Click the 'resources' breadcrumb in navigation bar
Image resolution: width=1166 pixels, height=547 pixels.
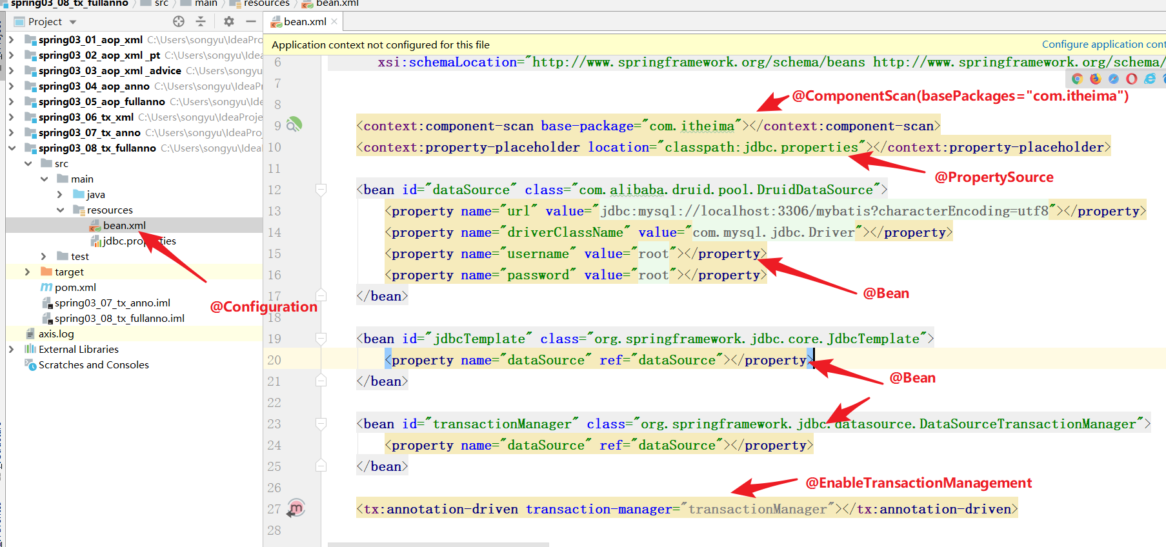click(266, 3)
